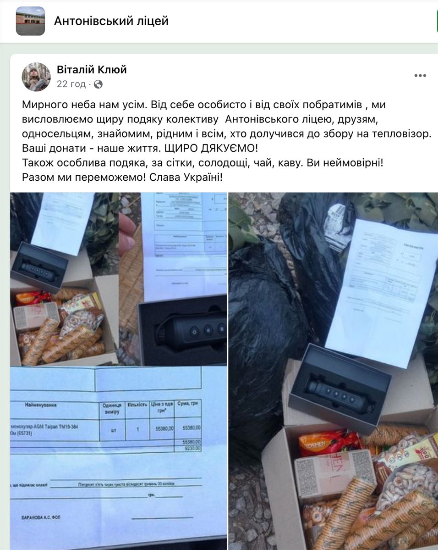Click the 55380,00 sum cell in invoice
438x550 pixels.
click(192, 428)
